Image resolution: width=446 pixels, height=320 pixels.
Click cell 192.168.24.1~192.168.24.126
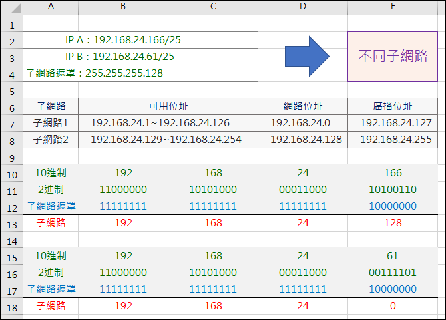pos(168,123)
